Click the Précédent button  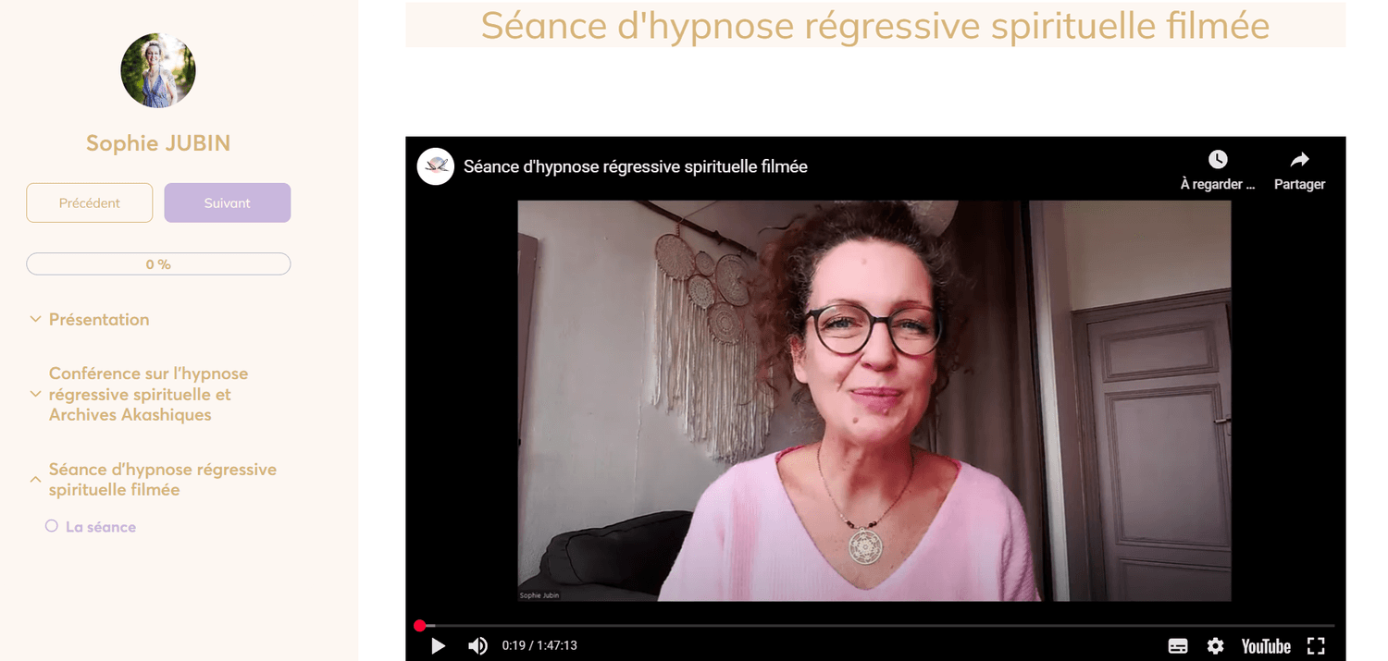pyautogui.click(x=89, y=202)
